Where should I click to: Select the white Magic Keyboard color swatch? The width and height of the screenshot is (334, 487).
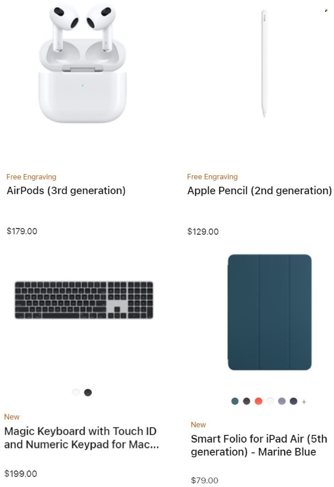tap(76, 392)
